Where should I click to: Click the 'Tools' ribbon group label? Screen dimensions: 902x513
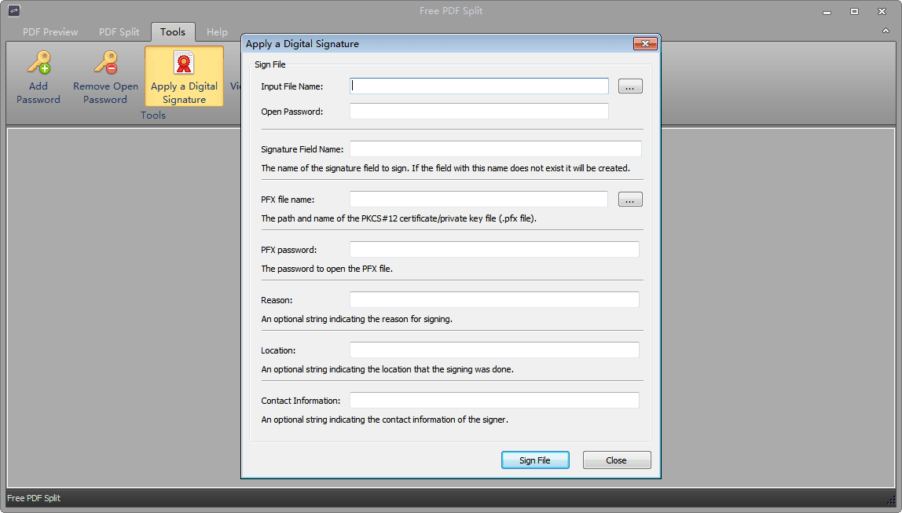click(x=153, y=115)
